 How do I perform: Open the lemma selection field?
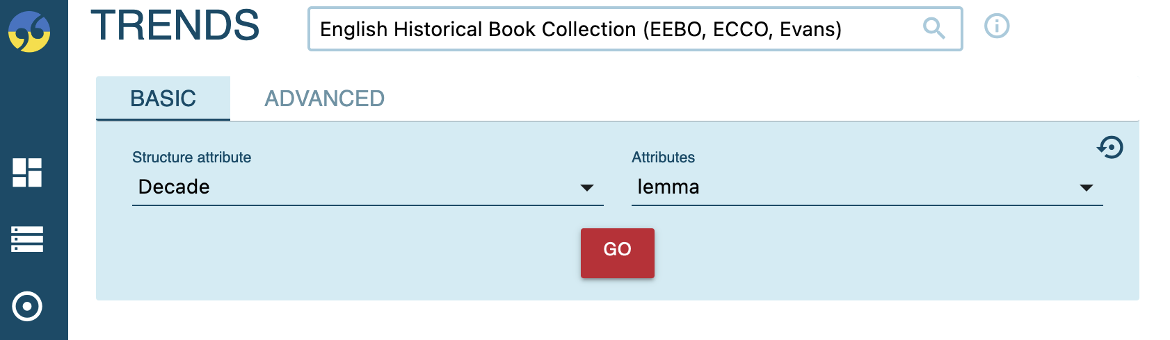click(867, 187)
